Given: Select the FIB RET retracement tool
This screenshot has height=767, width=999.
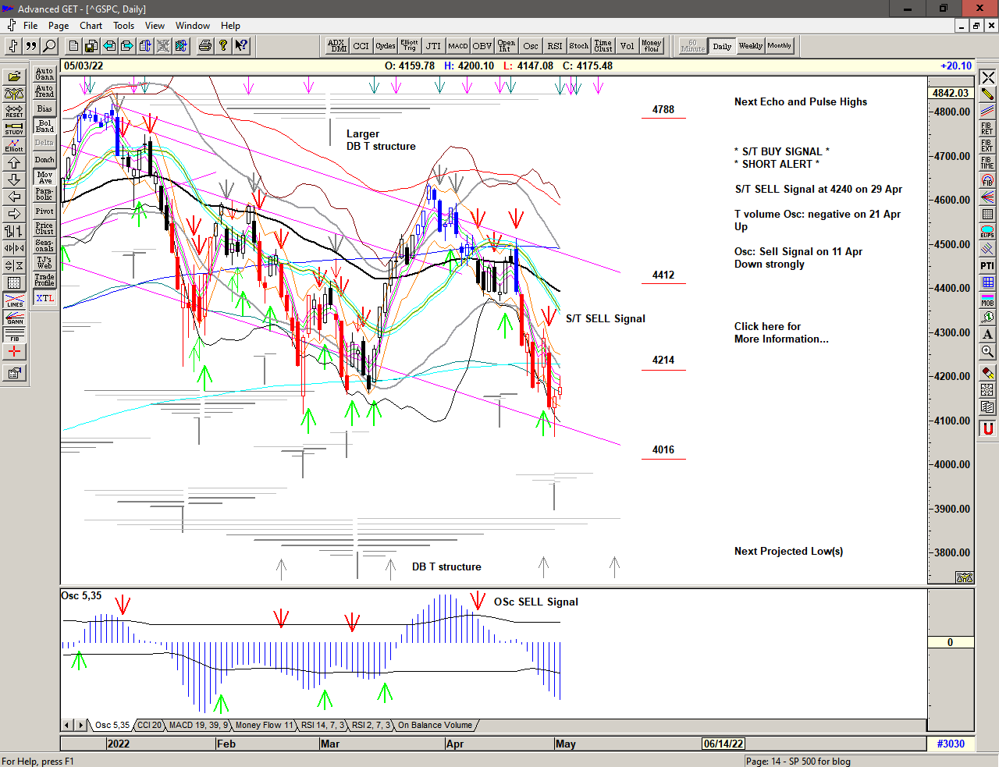Looking at the screenshot, I should click(987, 129).
